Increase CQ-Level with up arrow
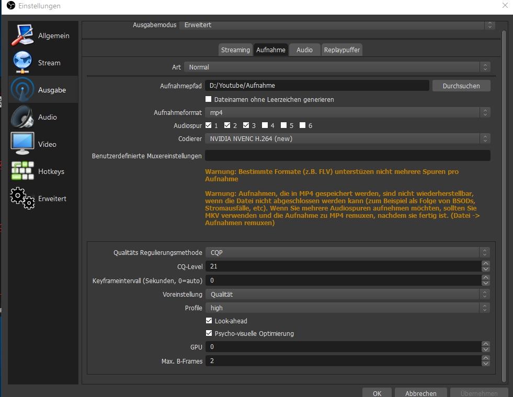 [x=485, y=263]
